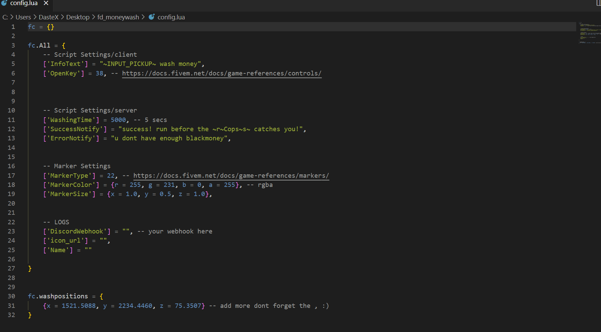Click the chevron after fd_moneywash in breadcrumb

coord(143,17)
